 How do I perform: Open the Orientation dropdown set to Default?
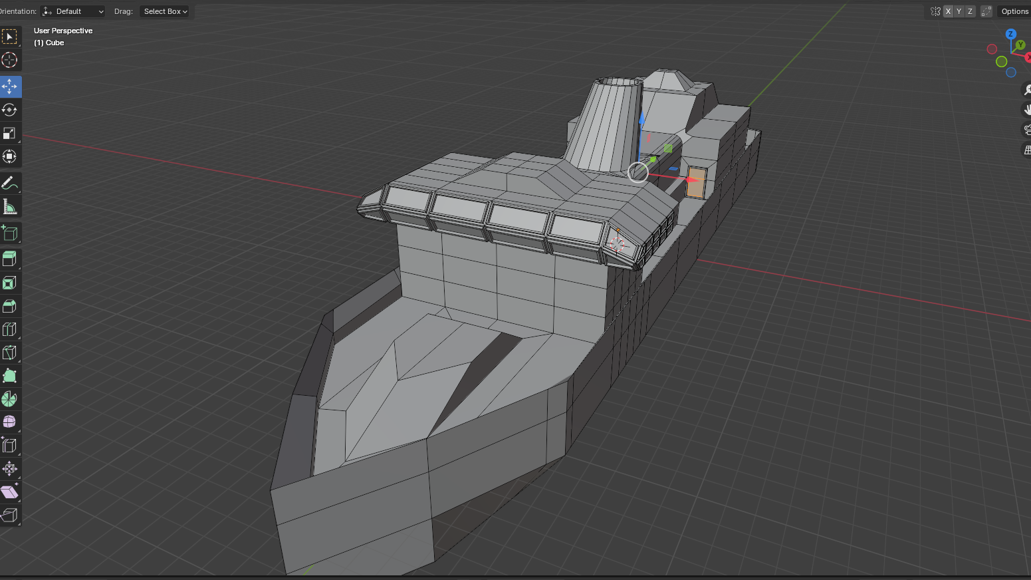(x=73, y=11)
